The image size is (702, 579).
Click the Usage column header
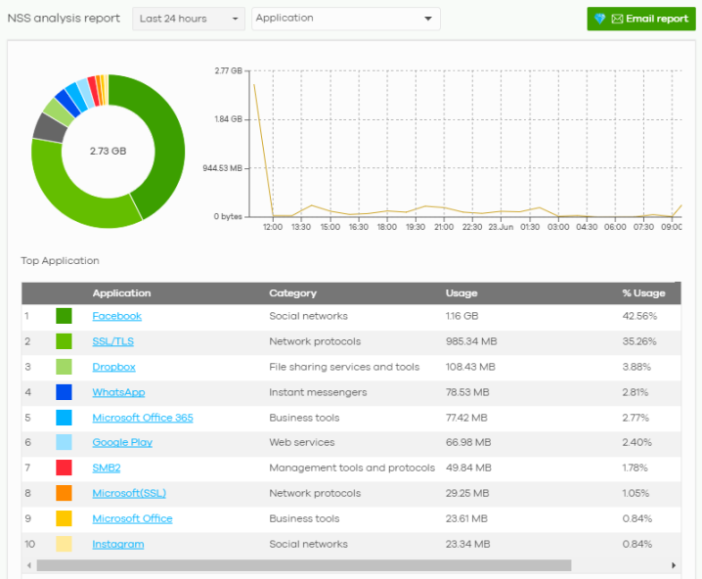click(461, 292)
